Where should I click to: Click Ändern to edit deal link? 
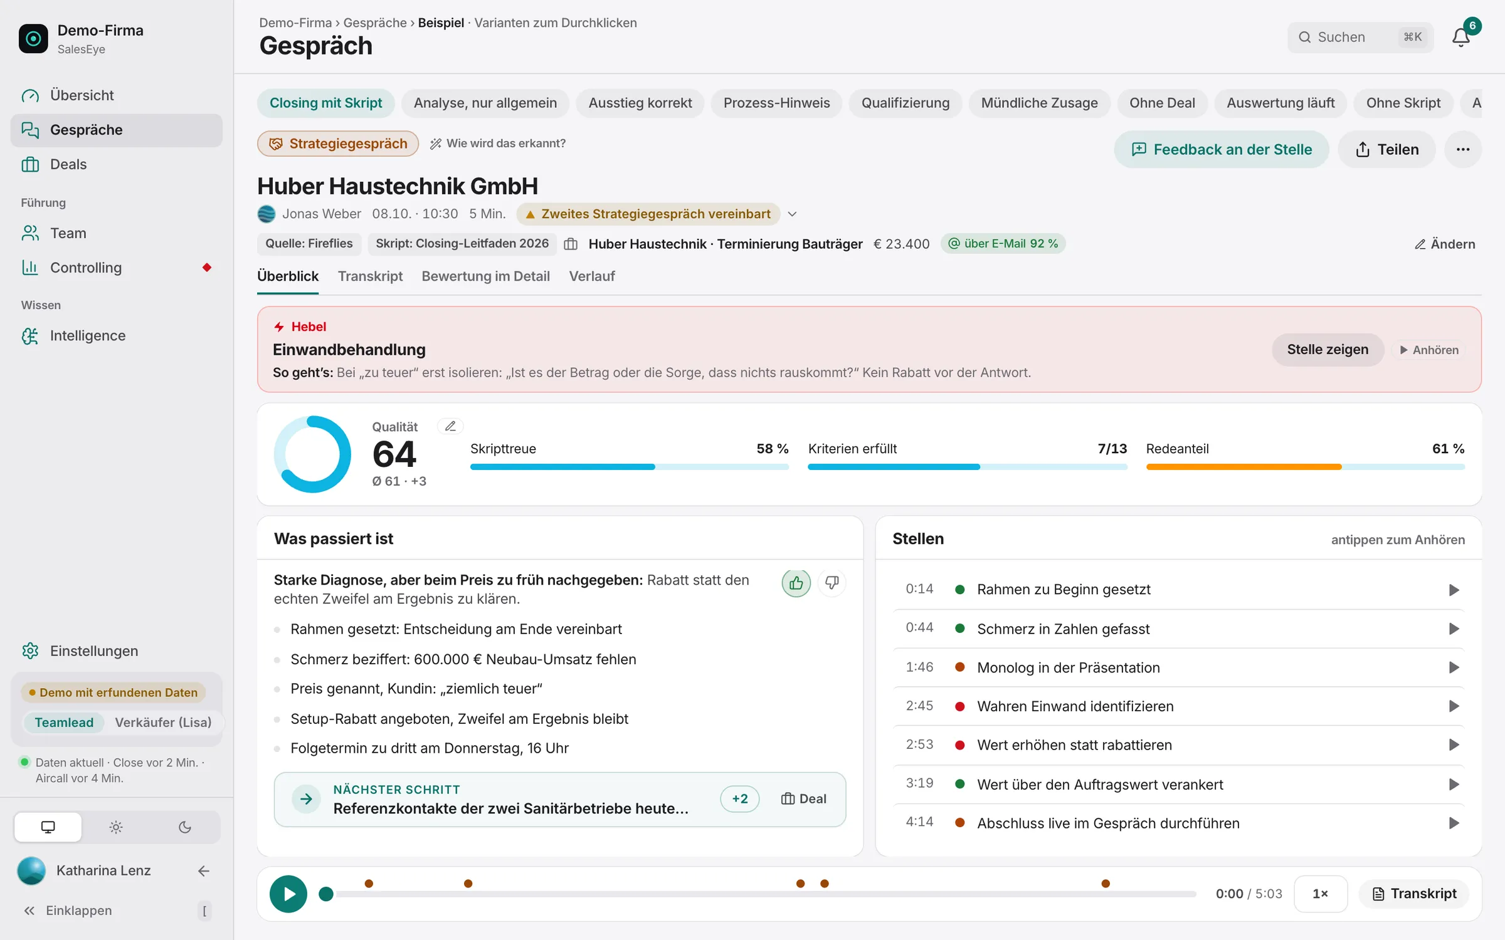(1445, 244)
